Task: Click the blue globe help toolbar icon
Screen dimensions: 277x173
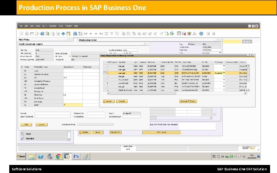Action: coord(201,33)
